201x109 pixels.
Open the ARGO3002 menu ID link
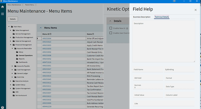point(47,52)
